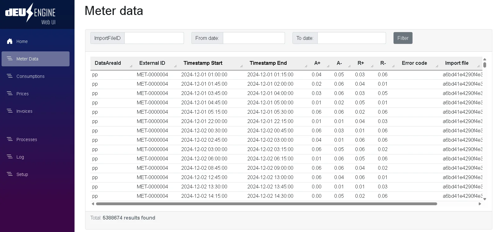
Task: Click the Processes list icon
Action: click(x=10, y=139)
